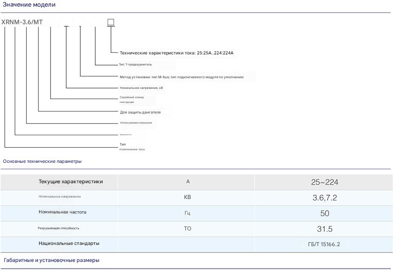Click the 'ГБ/Т 15166.2' standard cell

click(x=324, y=244)
